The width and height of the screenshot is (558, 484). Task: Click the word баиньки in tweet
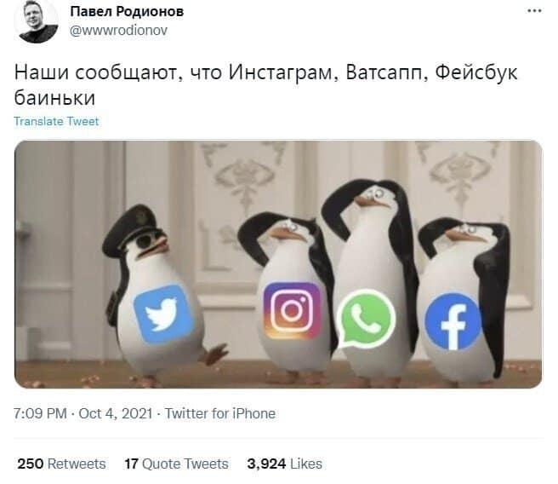click(54, 97)
